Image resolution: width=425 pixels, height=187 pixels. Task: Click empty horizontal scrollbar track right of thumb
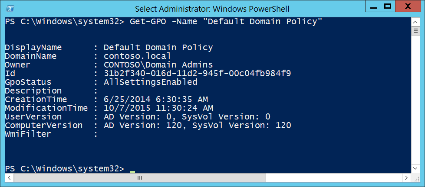(334, 177)
